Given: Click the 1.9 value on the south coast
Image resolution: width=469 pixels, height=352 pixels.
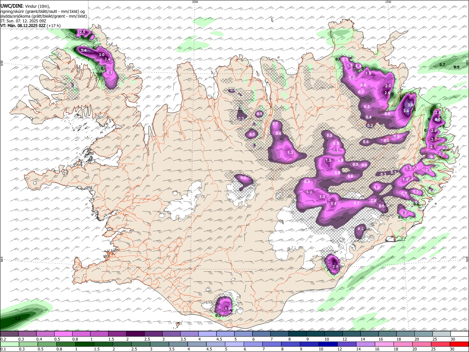Looking at the screenshot, I should tap(228, 309).
